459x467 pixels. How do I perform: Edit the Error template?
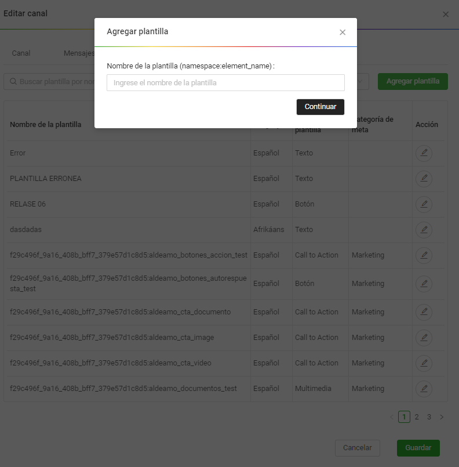coord(424,153)
